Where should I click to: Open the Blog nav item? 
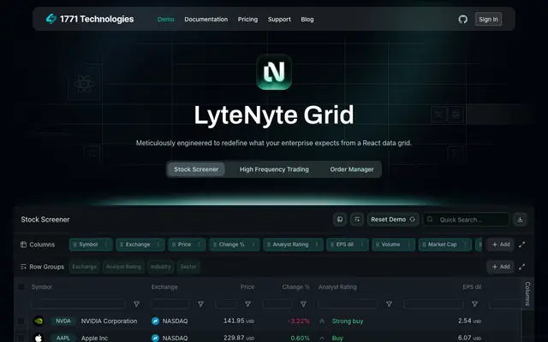307,19
